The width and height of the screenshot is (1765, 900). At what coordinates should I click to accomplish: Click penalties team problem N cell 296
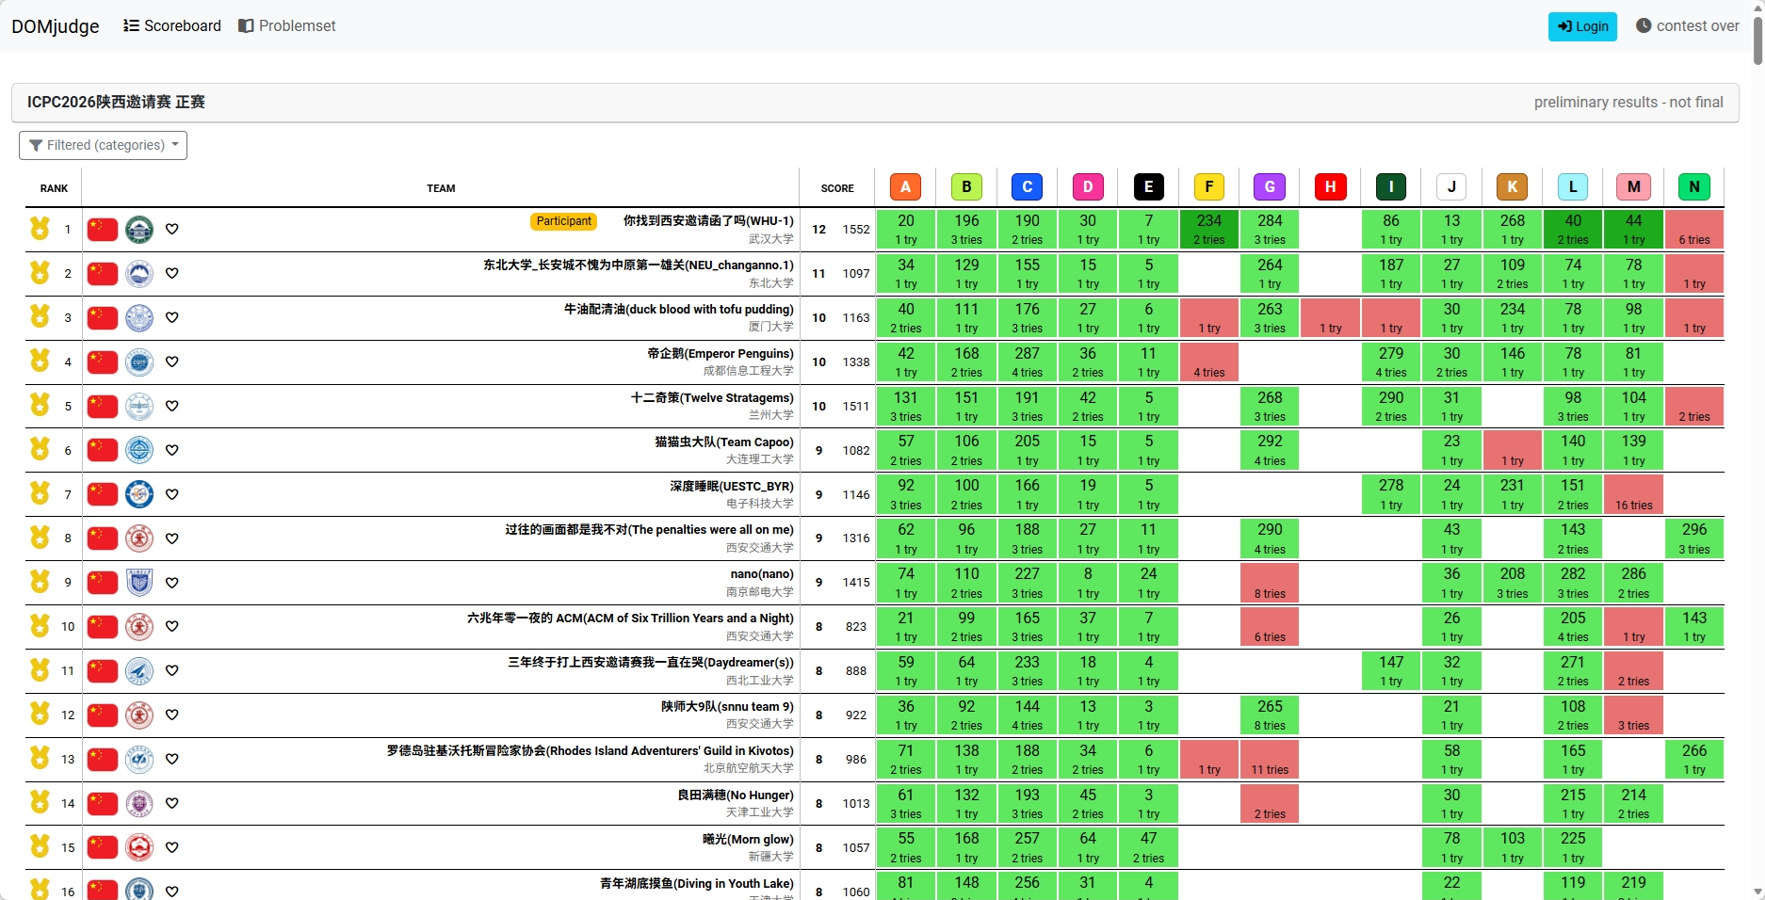[1694, 538]
